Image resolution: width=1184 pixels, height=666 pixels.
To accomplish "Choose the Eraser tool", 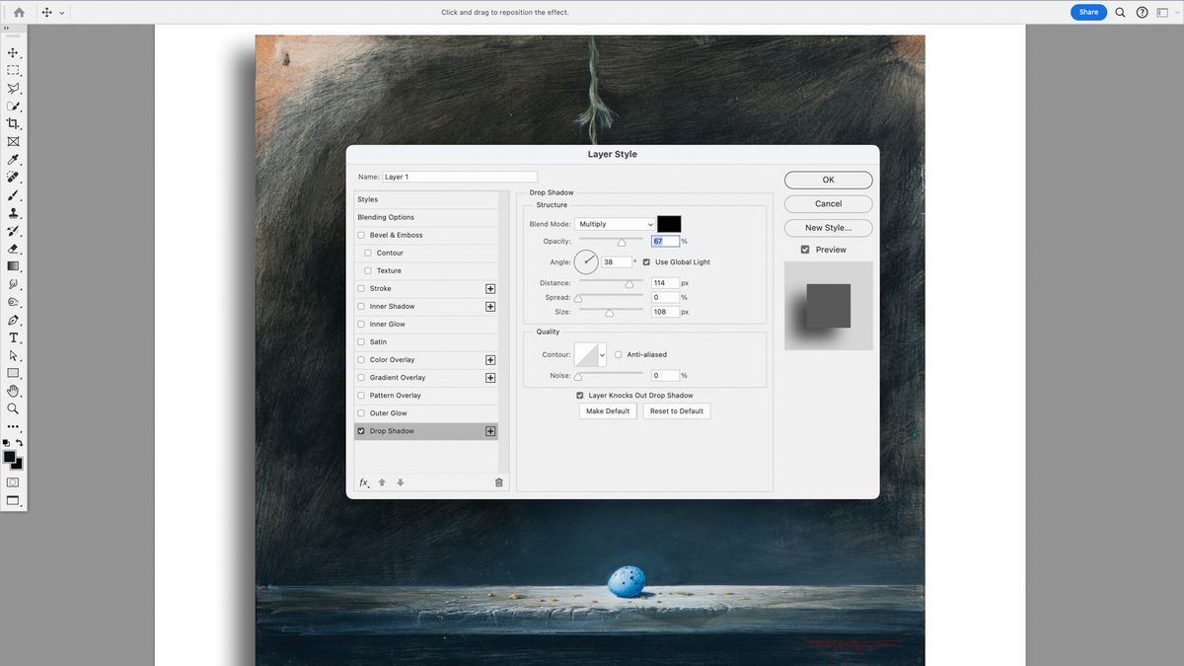I will pos(13,249).
